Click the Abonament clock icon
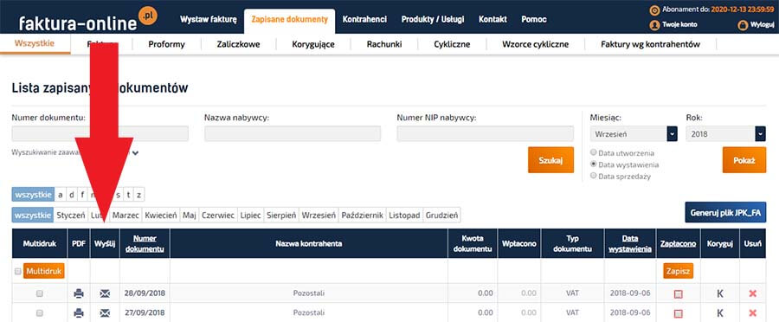The image size is (779, 322). [x=654, y=10]
